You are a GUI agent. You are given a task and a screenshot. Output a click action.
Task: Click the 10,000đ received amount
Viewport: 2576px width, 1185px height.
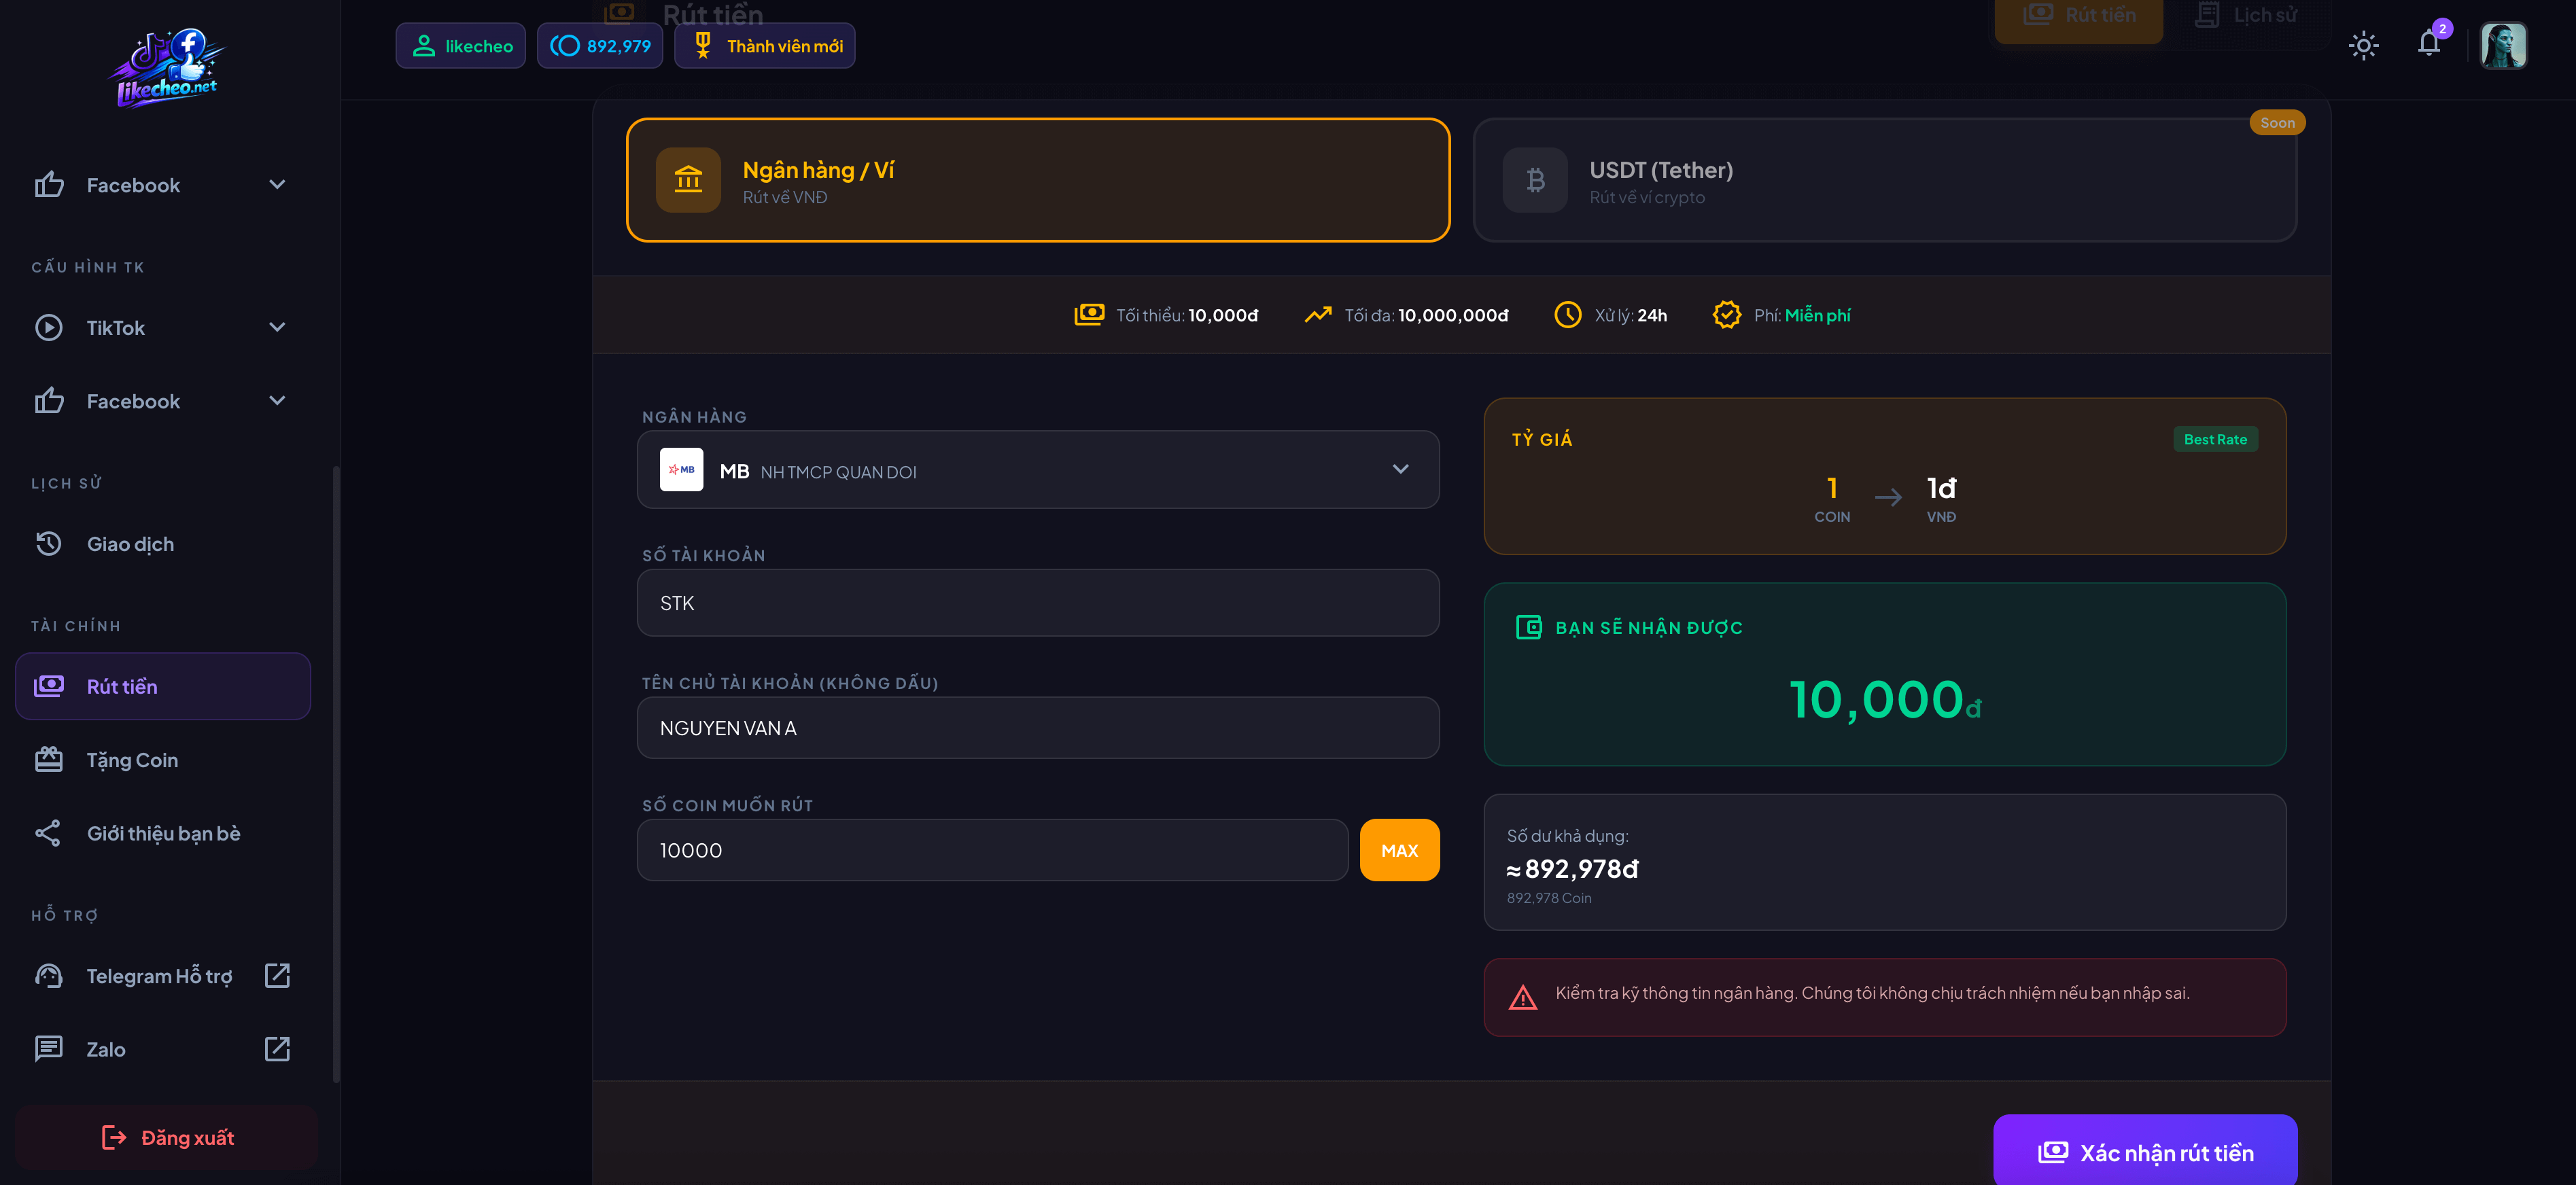tap(1884, 700)
